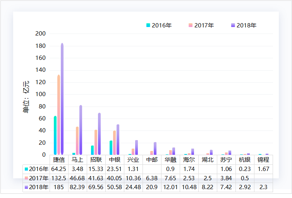Click the 40.05 table cell
This screenshot has height=198, width=292.
coord(115,178)
